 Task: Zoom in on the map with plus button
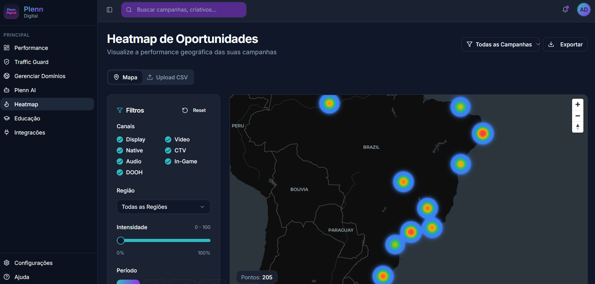point(577,104)
